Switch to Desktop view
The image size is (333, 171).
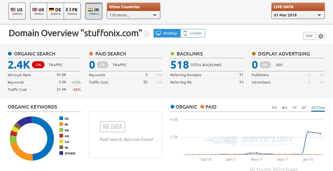click(167, 33)
